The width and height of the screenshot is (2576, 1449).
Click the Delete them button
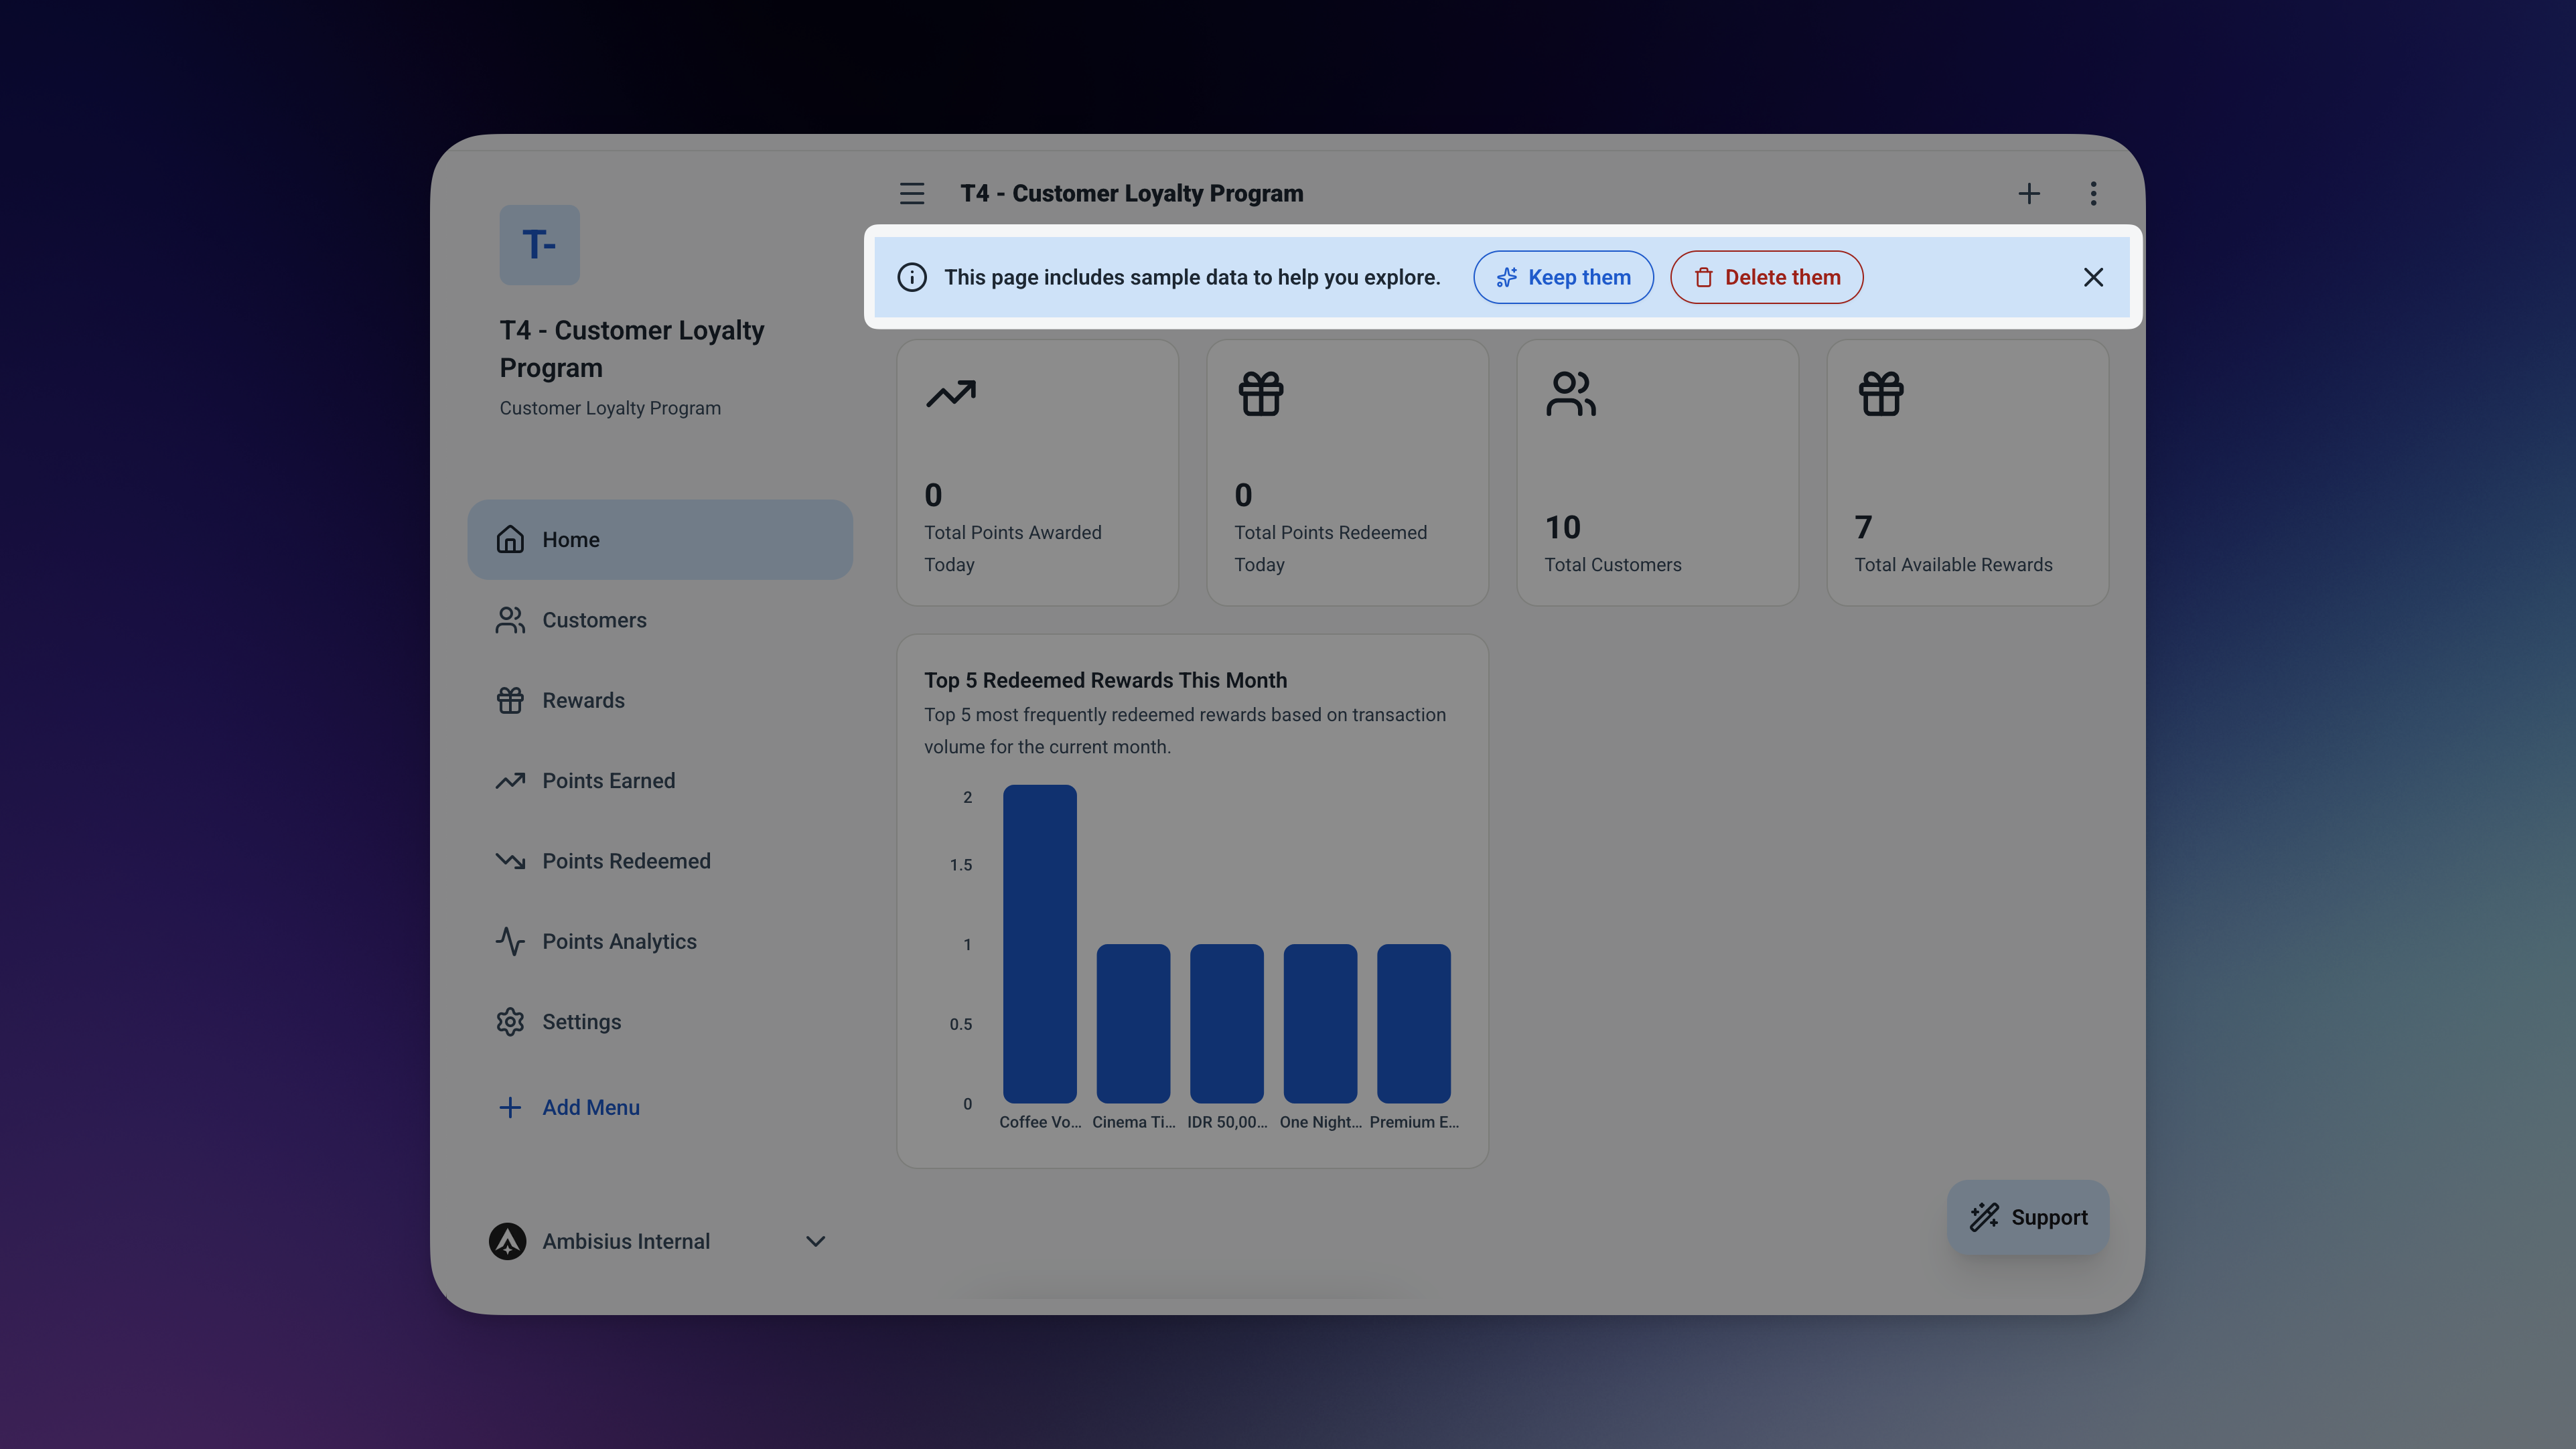click(1766, 277)
